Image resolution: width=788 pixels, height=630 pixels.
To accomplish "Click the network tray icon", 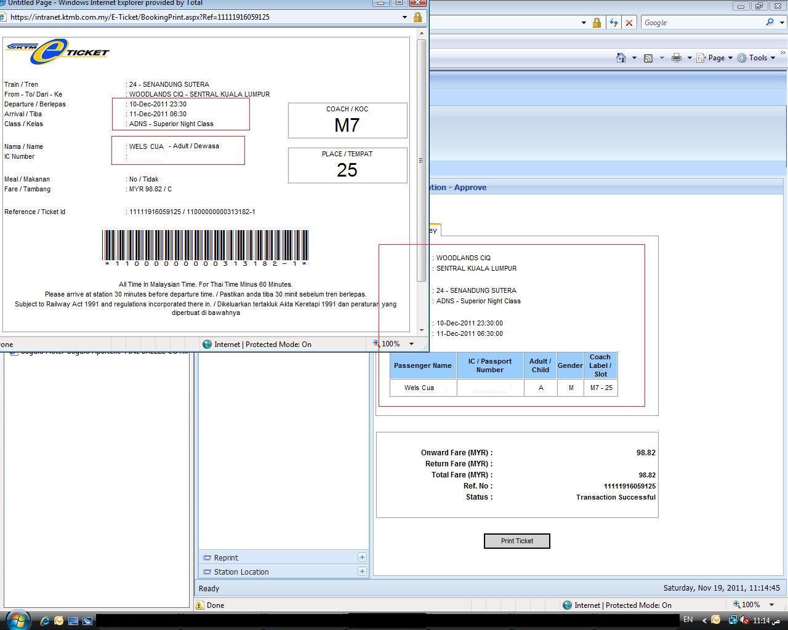I will [x=733, y=620].
